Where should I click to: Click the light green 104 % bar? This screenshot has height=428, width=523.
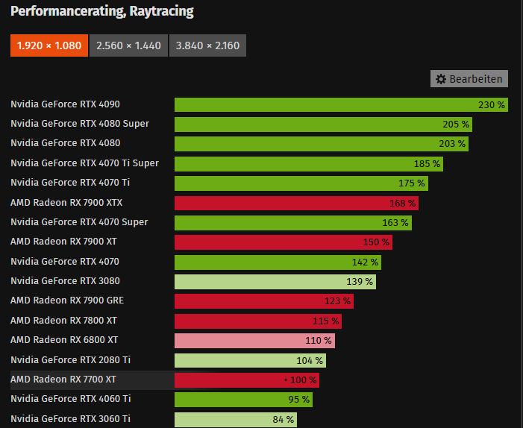pos(250,360)
